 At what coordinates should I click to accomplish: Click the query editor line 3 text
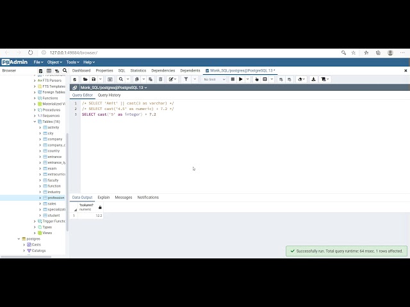click(x=119, y=114)
